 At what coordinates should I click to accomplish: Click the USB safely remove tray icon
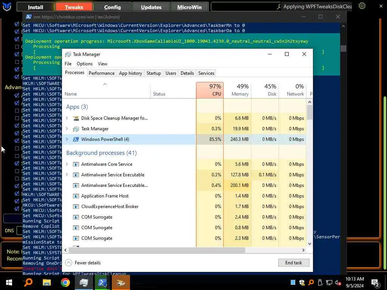pyautogui.click(x=320, y=282)
